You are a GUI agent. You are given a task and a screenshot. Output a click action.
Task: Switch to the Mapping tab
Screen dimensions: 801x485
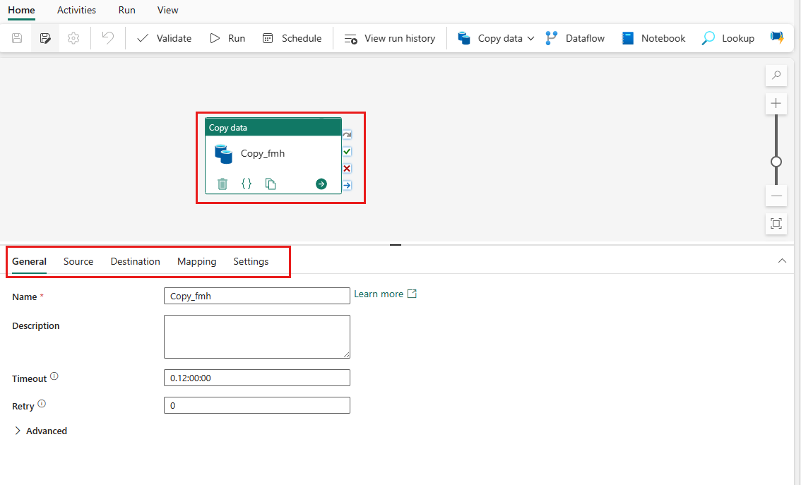pyautogui.click(x=196, y=261)
